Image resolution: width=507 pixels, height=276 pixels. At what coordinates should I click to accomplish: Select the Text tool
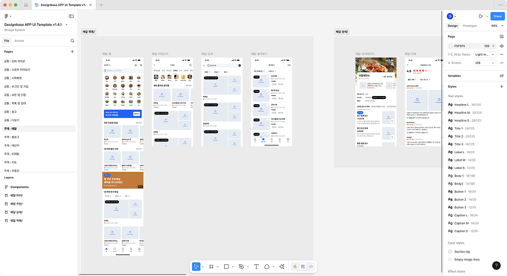tap(256, 266)
